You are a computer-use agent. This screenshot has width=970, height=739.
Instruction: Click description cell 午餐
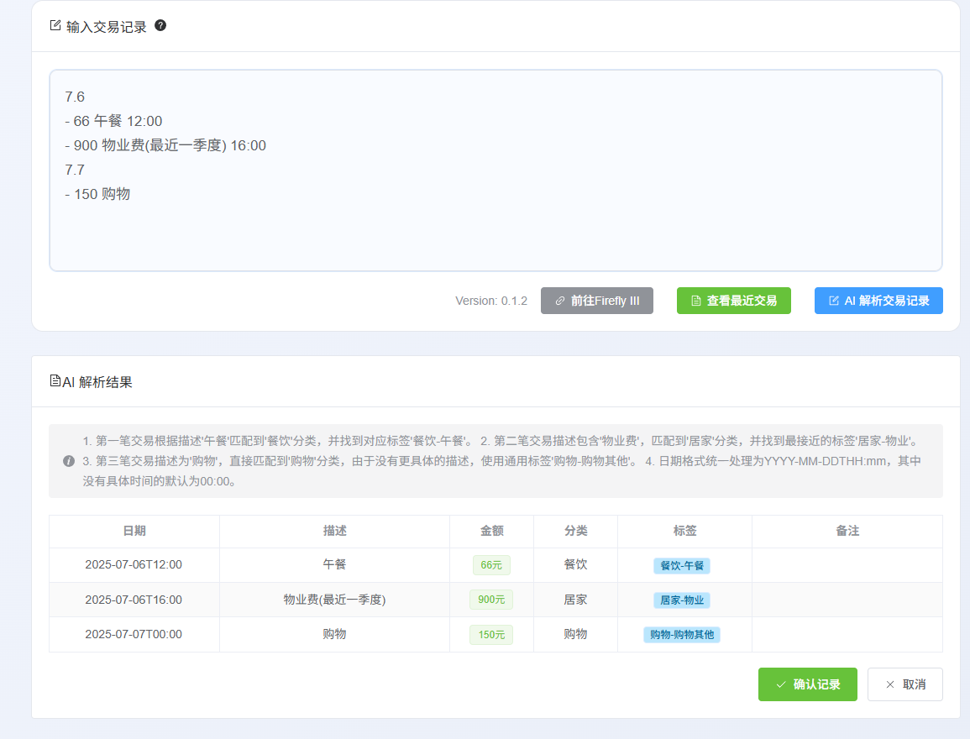click(x=335, y=564)
